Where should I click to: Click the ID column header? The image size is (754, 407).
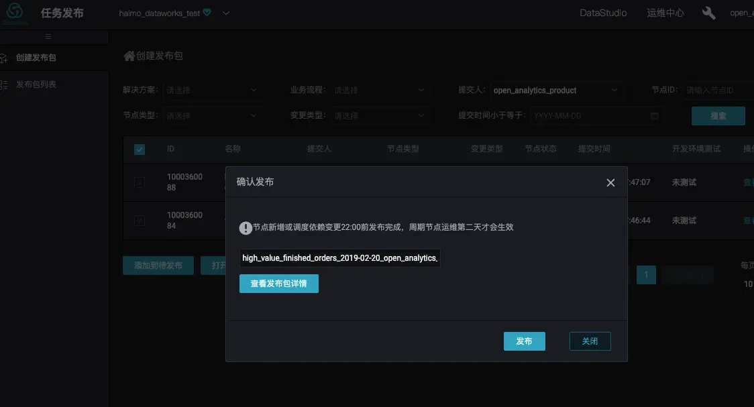170,149
